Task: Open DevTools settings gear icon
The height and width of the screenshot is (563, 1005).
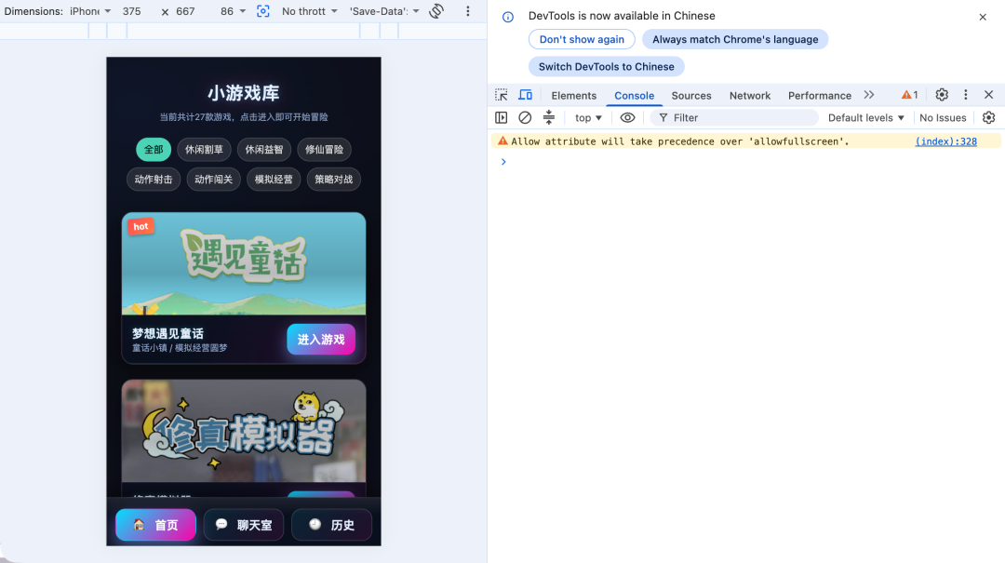Action: [942, 95]
